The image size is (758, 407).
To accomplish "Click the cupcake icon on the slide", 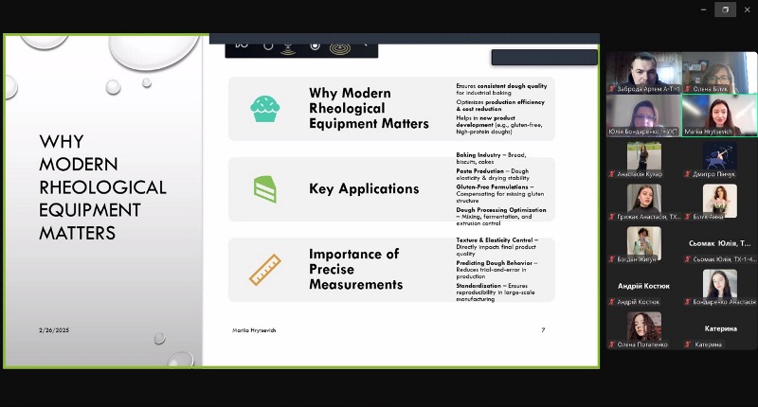I will coord(264,109).
